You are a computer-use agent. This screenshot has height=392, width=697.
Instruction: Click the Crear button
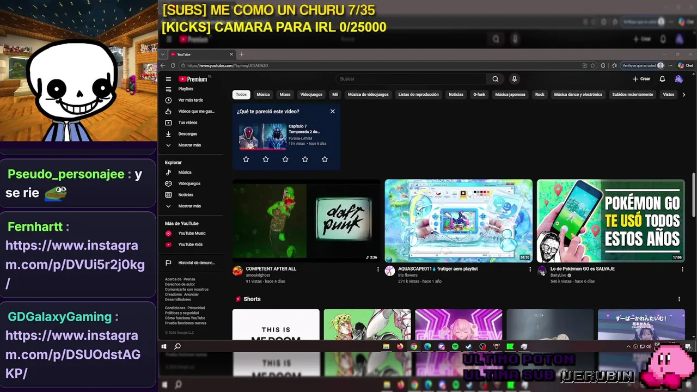tap(641, 79)
